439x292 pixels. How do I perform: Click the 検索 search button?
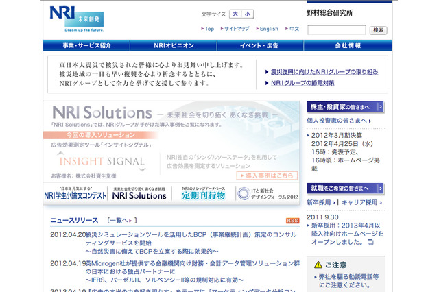(x=378, y=30)
